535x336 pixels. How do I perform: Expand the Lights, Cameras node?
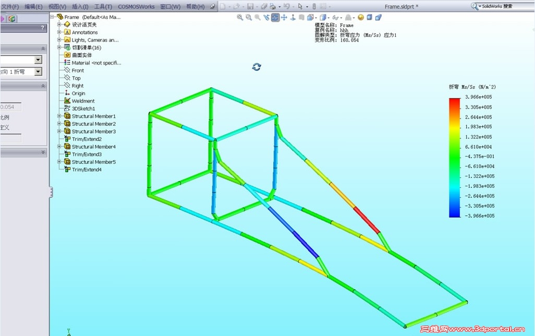[59, 40]
